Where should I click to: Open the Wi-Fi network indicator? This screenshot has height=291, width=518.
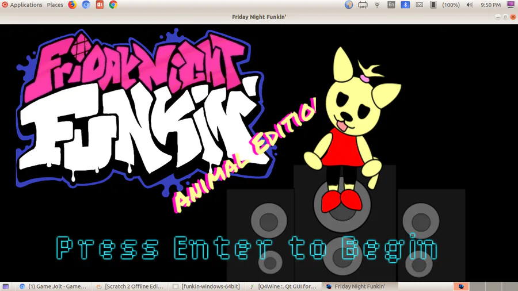(377, 5)
